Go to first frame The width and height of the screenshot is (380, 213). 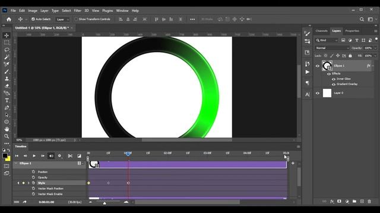17,156
